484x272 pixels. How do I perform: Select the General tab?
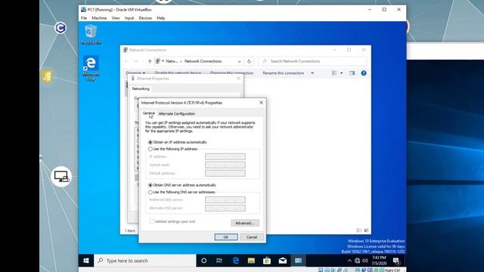[x=149, y=113]
